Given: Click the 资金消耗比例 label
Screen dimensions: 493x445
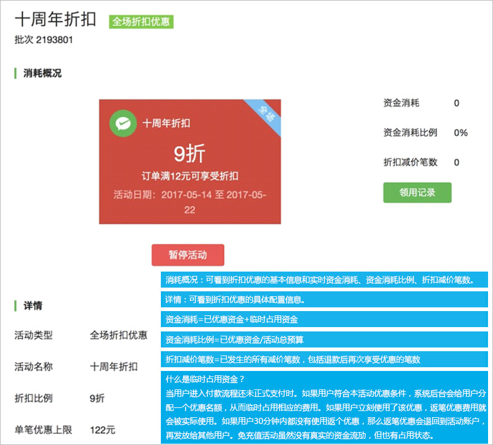Looking at the screenshot, I should (410, 132).
